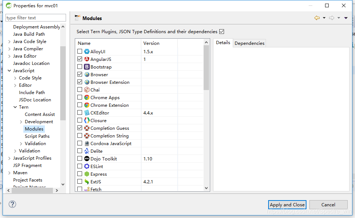Screen dimensions: 355x218
Task: Uncheck the Completion Guess checkbox
Action: click(x=80, y=128)
